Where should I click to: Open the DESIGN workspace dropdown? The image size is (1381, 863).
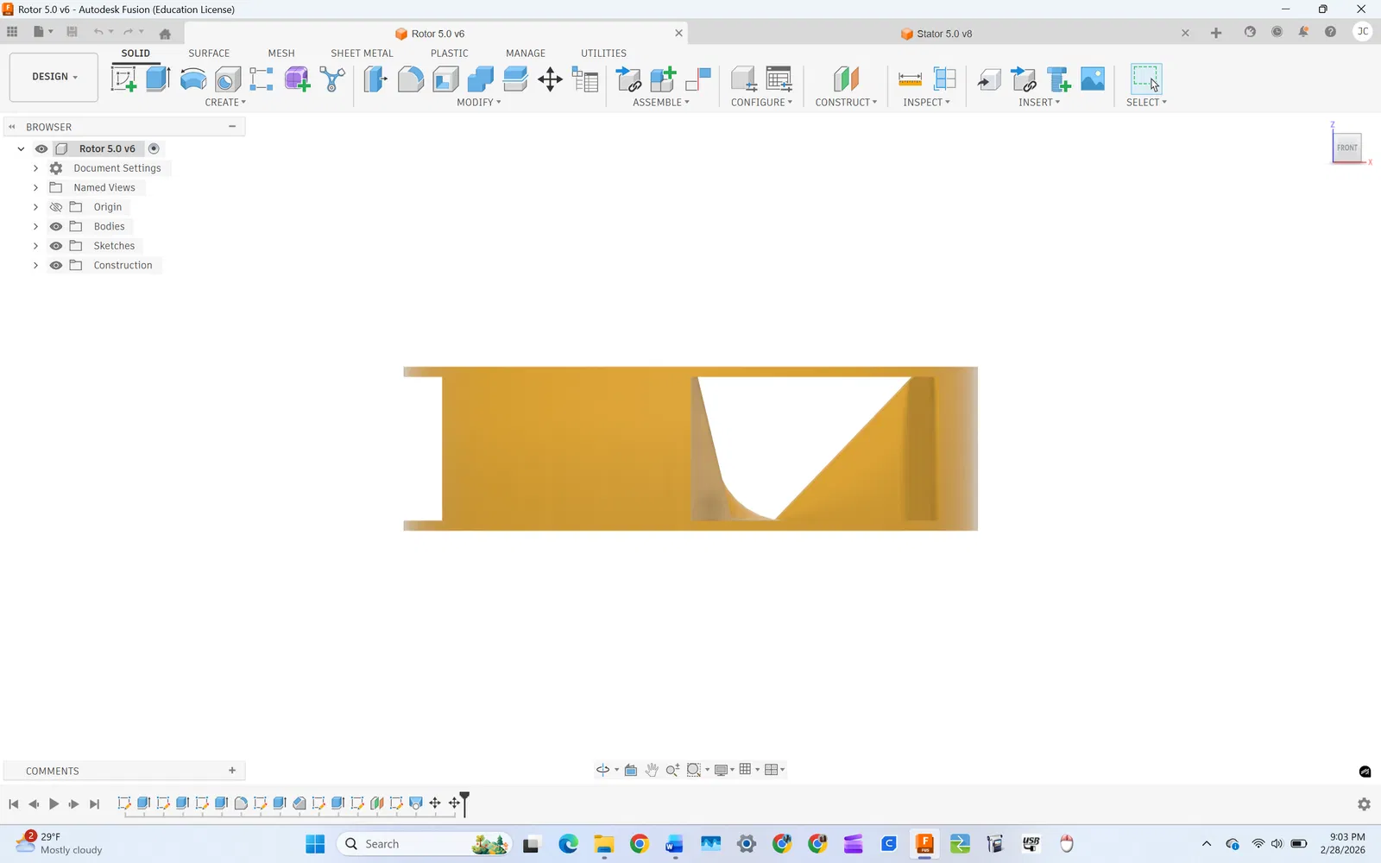coord(54,77)
